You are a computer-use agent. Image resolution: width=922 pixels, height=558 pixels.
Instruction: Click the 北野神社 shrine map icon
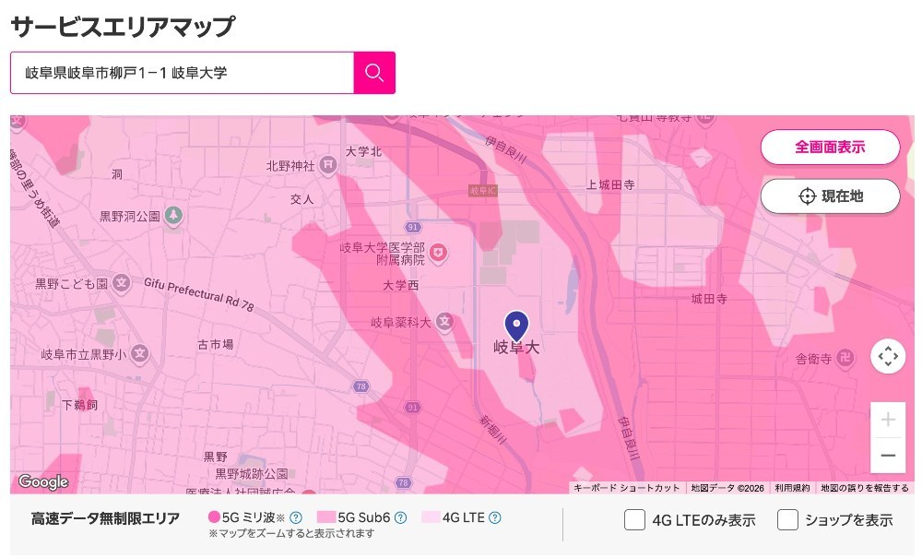[x=328, y=165]
